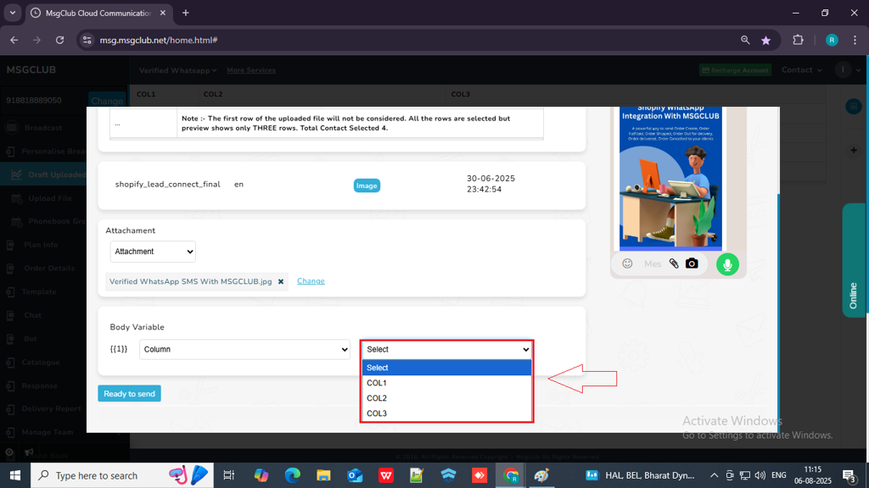Open WPS Office from the taskbar
869x488 pixels.
tap(386, 475)
